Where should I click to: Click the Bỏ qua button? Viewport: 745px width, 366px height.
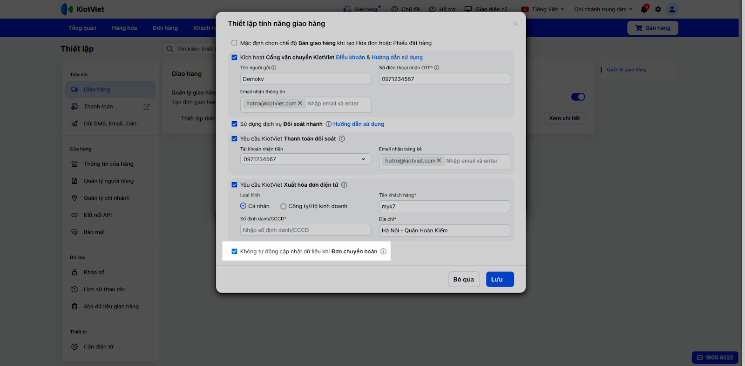[464, 279]
